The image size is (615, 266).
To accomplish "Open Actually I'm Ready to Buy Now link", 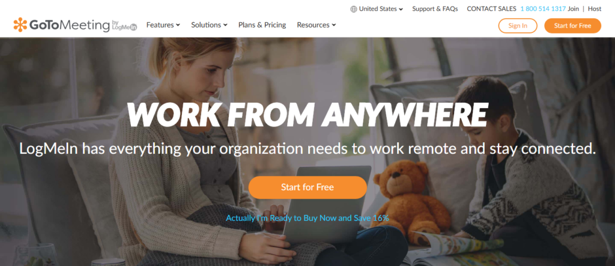I will click(307, 218).
